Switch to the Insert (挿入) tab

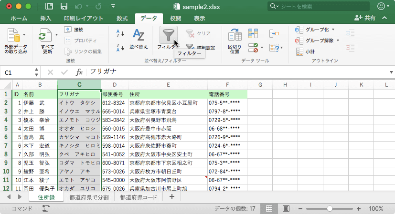45,19
